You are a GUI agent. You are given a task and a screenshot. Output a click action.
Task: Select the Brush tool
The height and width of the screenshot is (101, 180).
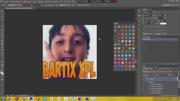click(x=2, y=32)
